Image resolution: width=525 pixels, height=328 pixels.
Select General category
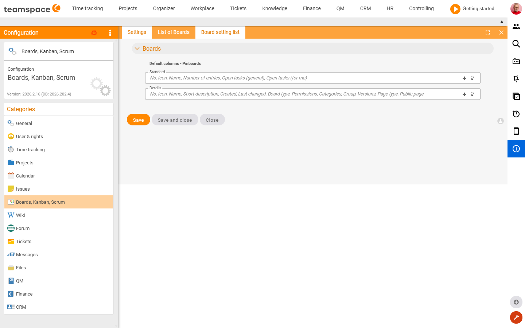(58, 123)
